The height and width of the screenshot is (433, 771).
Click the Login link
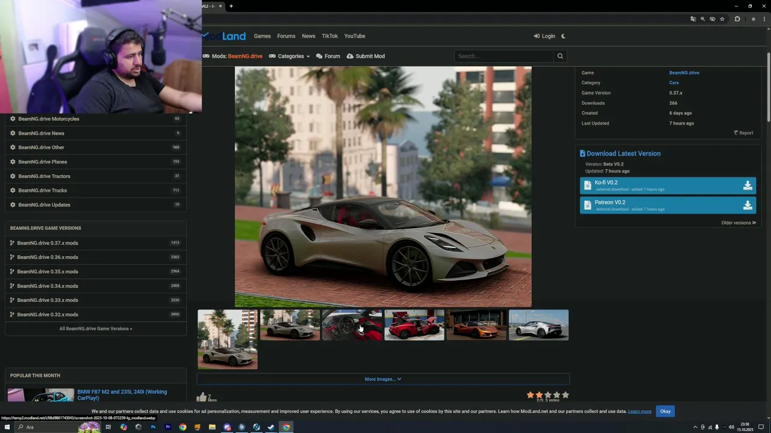click(545, 36)
